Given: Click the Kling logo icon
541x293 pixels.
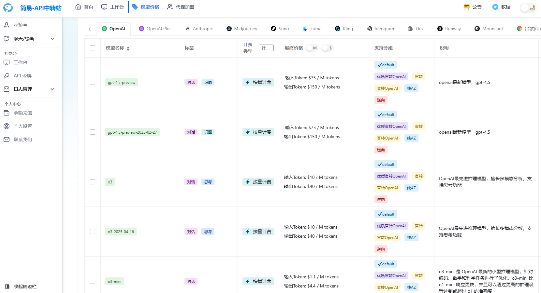Looking at the screenshot, I should tap(338, 29).
